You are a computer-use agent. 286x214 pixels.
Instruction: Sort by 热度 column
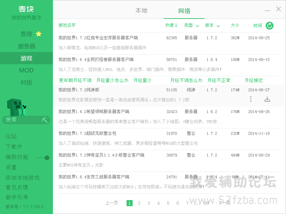(x=171, y=25)
